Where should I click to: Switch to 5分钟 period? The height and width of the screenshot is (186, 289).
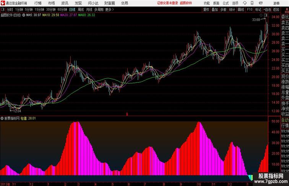[29, 10]
